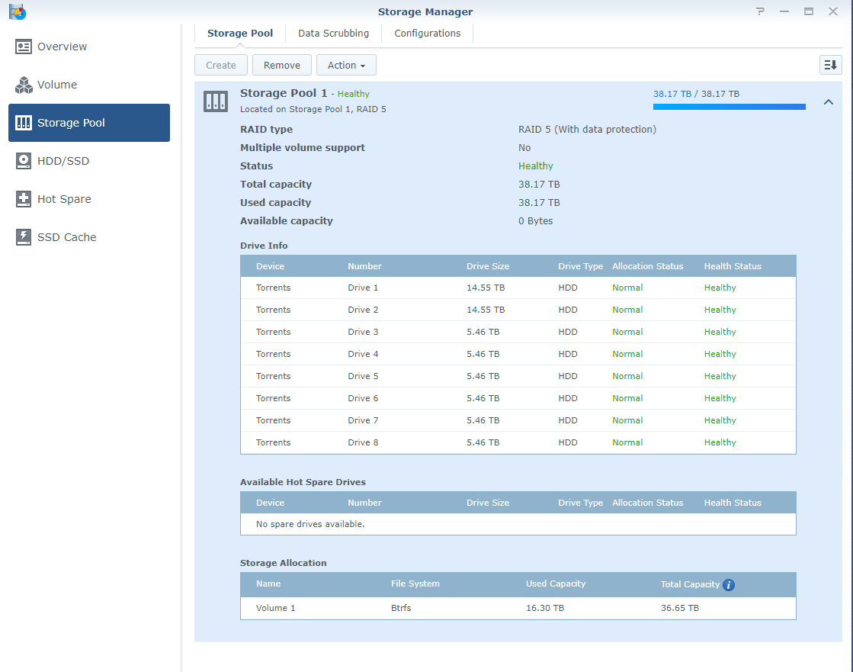Open the Overview panel icon
853x672 pixels.
(x=24, y=47)
